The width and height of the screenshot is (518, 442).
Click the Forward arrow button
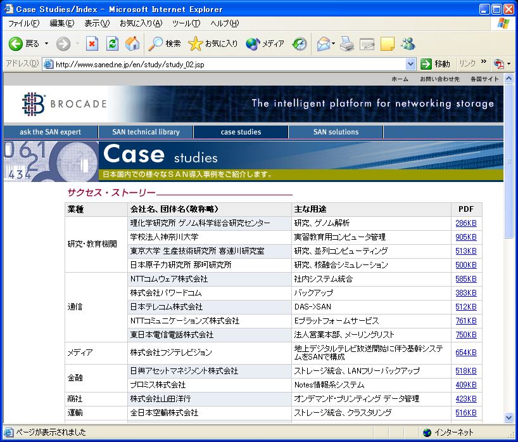(63, 44)
